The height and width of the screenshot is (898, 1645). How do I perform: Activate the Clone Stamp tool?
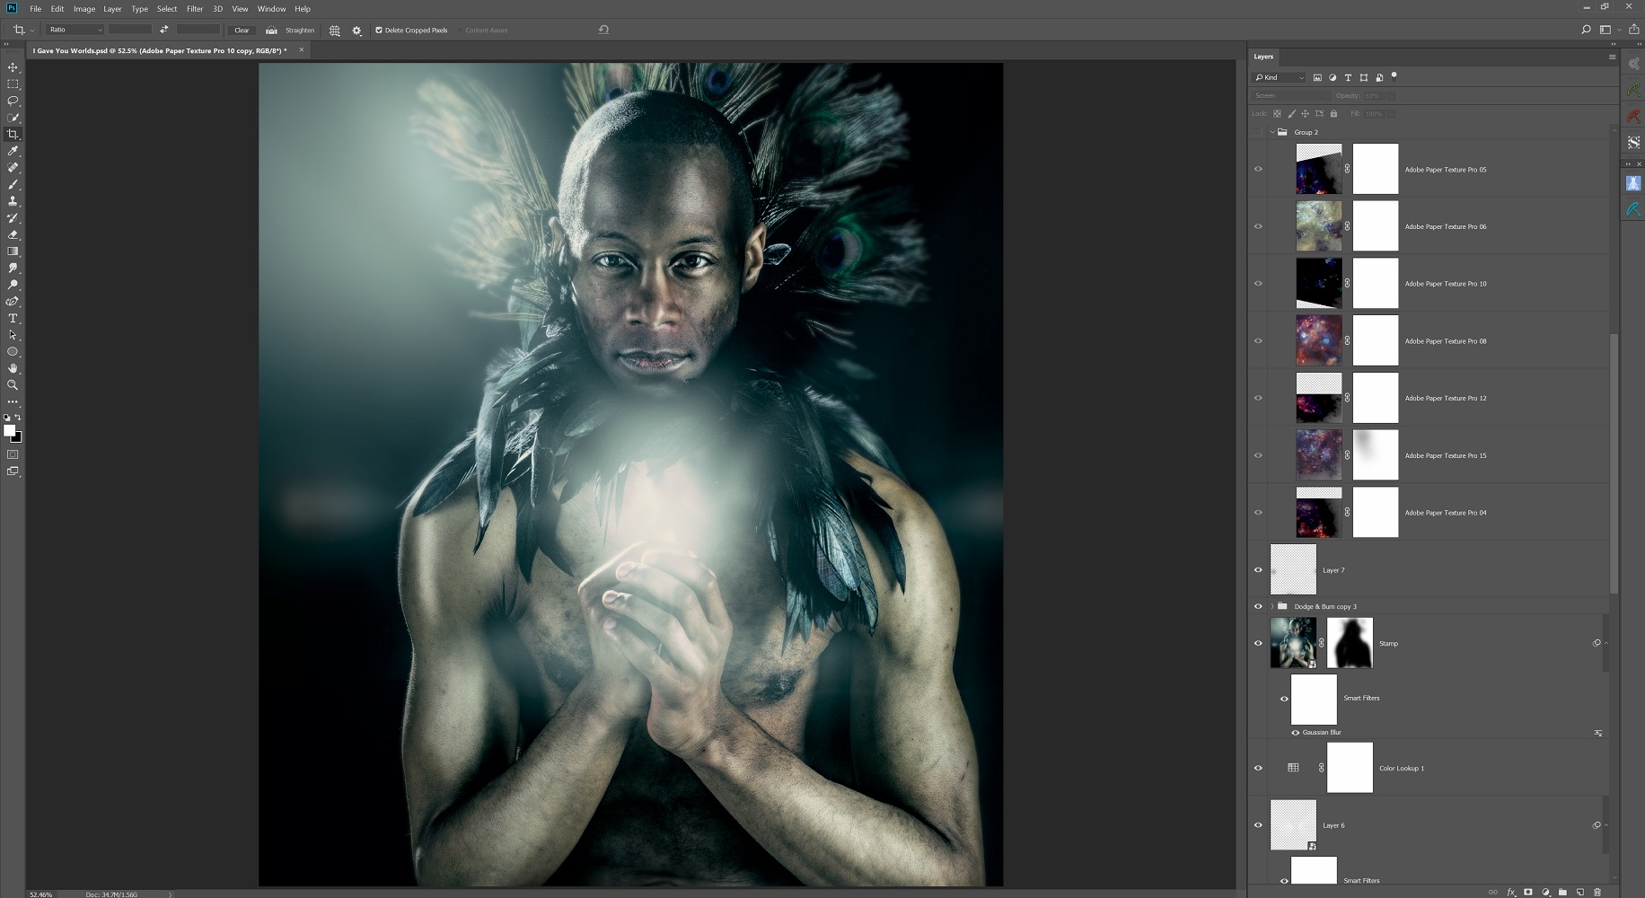pos(13,201)
